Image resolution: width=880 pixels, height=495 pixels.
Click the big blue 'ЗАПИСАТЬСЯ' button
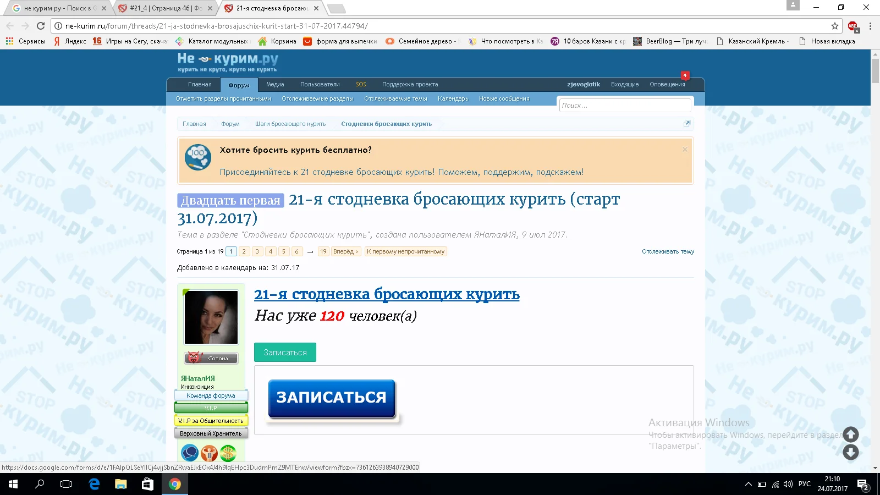point(332,399)
